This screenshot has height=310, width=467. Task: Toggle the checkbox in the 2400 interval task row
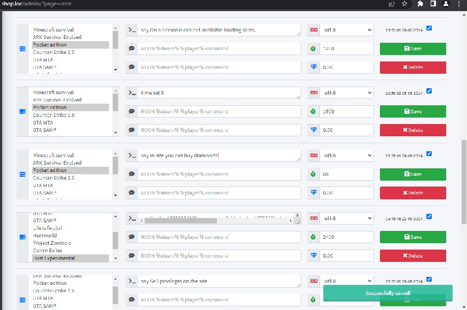click(430, 216)
